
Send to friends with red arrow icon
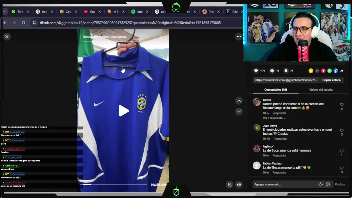coord(323,71)
